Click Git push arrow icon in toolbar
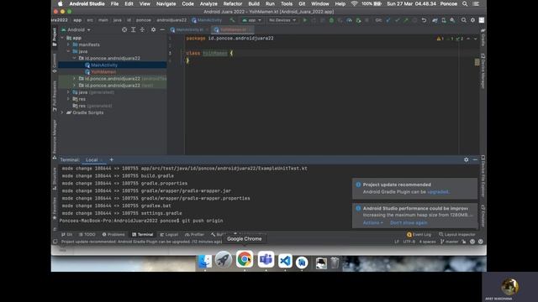 [406, 20]
